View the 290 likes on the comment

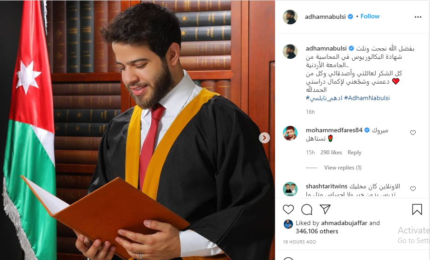[331, 153]
